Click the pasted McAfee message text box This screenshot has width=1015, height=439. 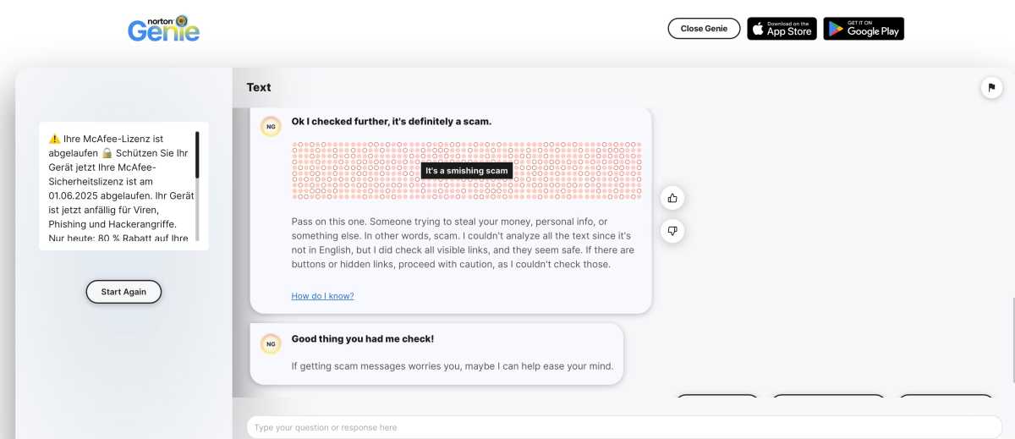(123, 186)
